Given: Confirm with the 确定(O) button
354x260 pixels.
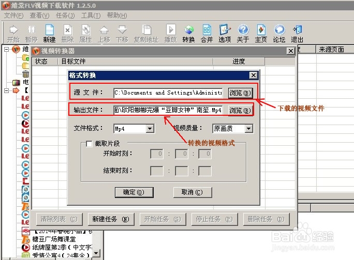Looking at the screenshot, I should coord(134,192).
